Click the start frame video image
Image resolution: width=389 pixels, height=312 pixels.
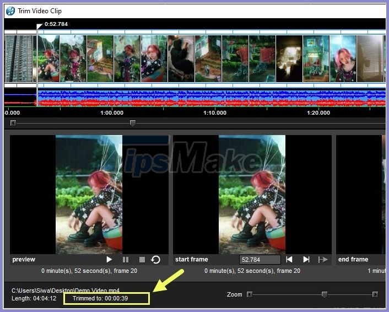(252, 195)
